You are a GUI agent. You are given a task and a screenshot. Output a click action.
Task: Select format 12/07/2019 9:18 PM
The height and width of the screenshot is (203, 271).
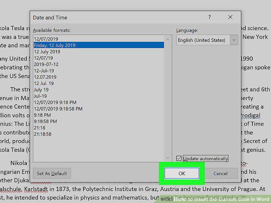pos(99,102)
